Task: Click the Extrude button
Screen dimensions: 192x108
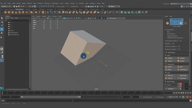Action: [171, 67]
